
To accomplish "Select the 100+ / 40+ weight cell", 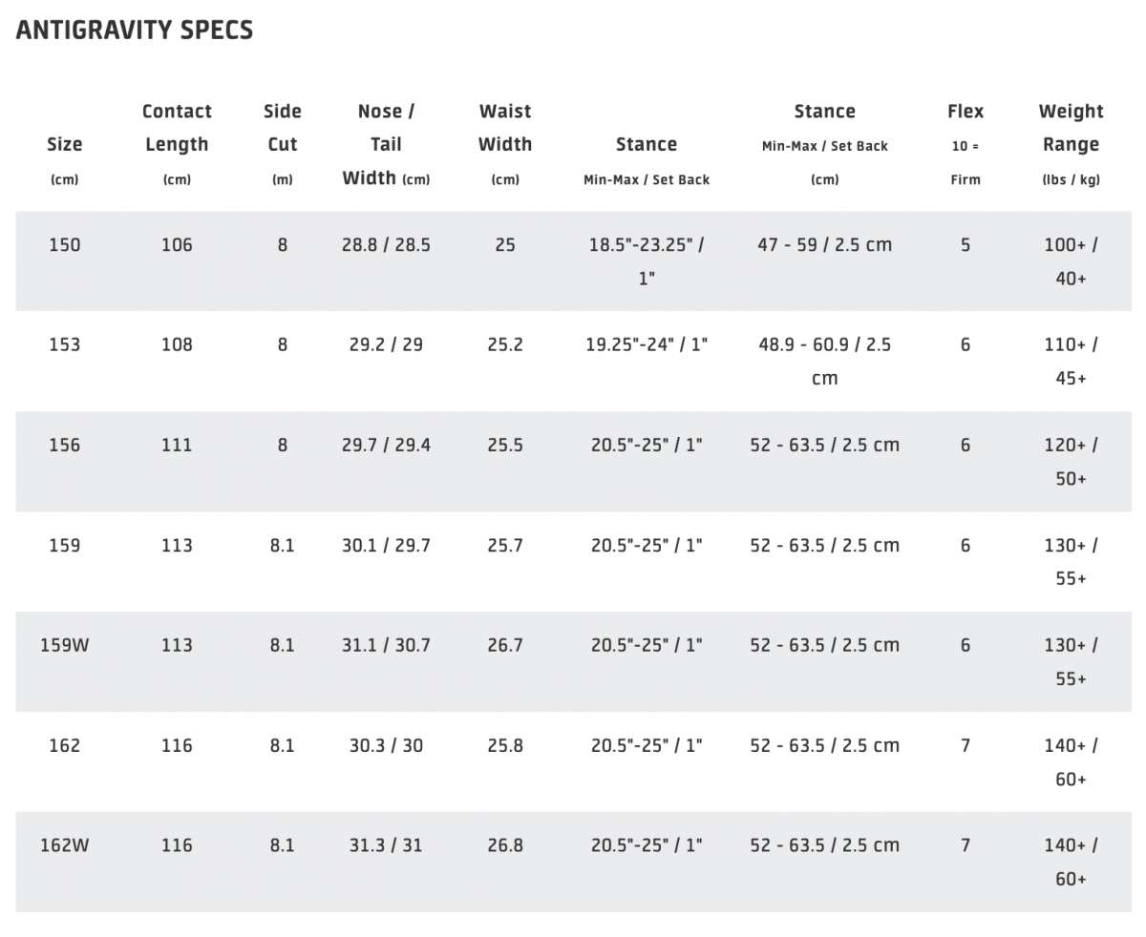I will [1071, 261].
